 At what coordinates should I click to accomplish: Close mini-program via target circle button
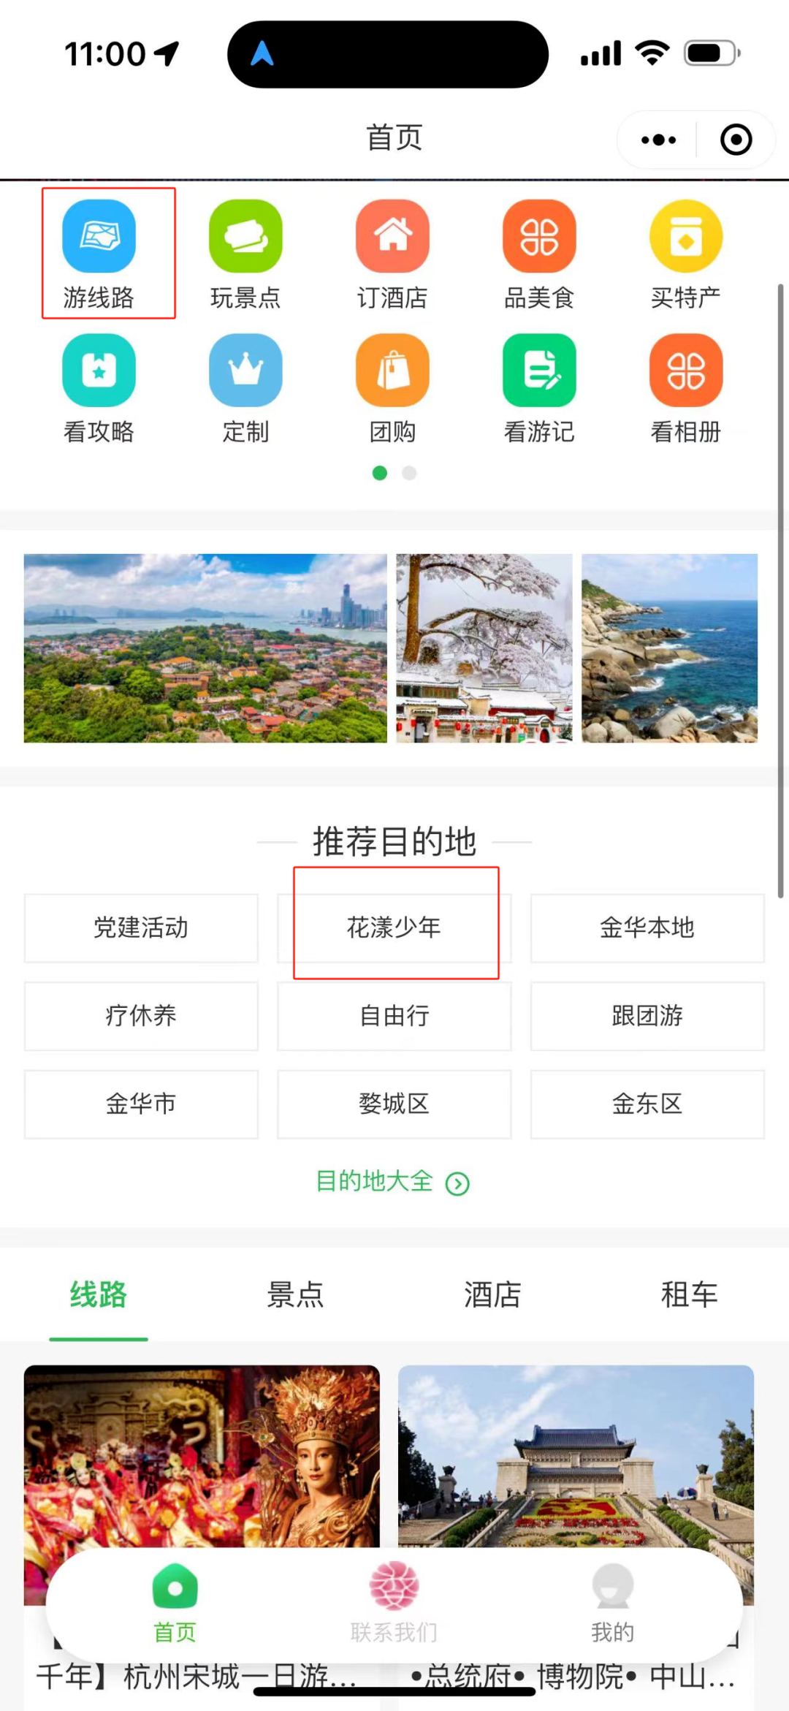pos(736,140)
